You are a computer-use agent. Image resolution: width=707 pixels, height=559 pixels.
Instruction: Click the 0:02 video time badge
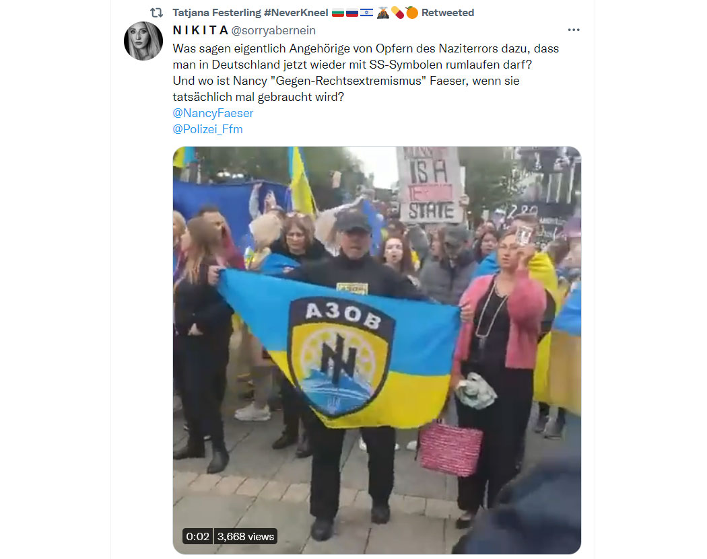[197, 537]
